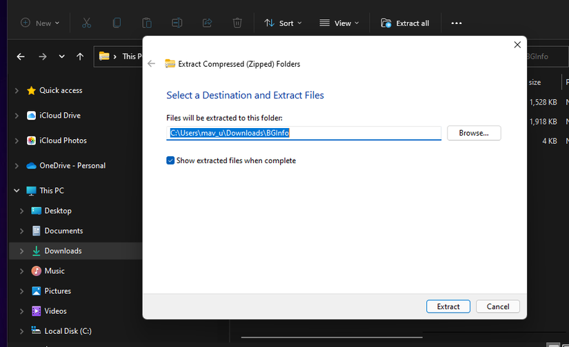Select Quick access star icon
Viewport: 569px width, 347px height.
click(x=31, y=91)
